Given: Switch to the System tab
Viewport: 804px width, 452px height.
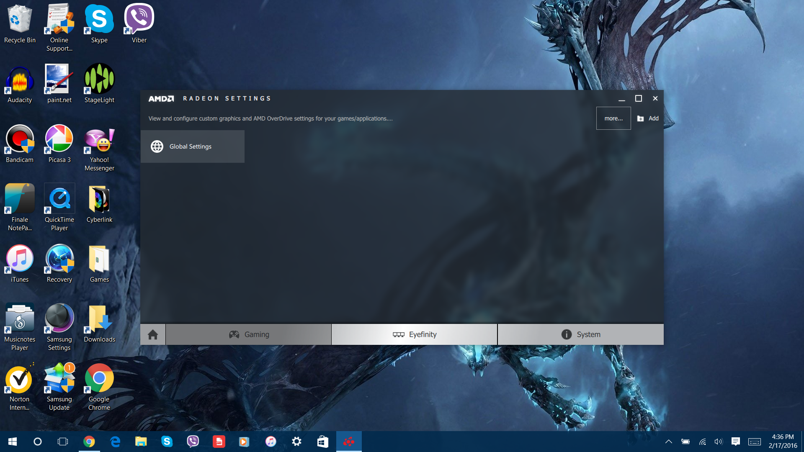Looking at the screenshot, I should pyautogui.click(x=581, y=334).
